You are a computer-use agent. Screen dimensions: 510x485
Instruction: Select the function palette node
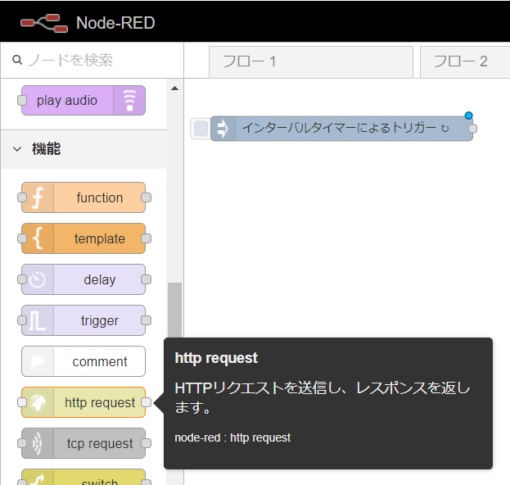pyautogui.click(x=83, y=197)
